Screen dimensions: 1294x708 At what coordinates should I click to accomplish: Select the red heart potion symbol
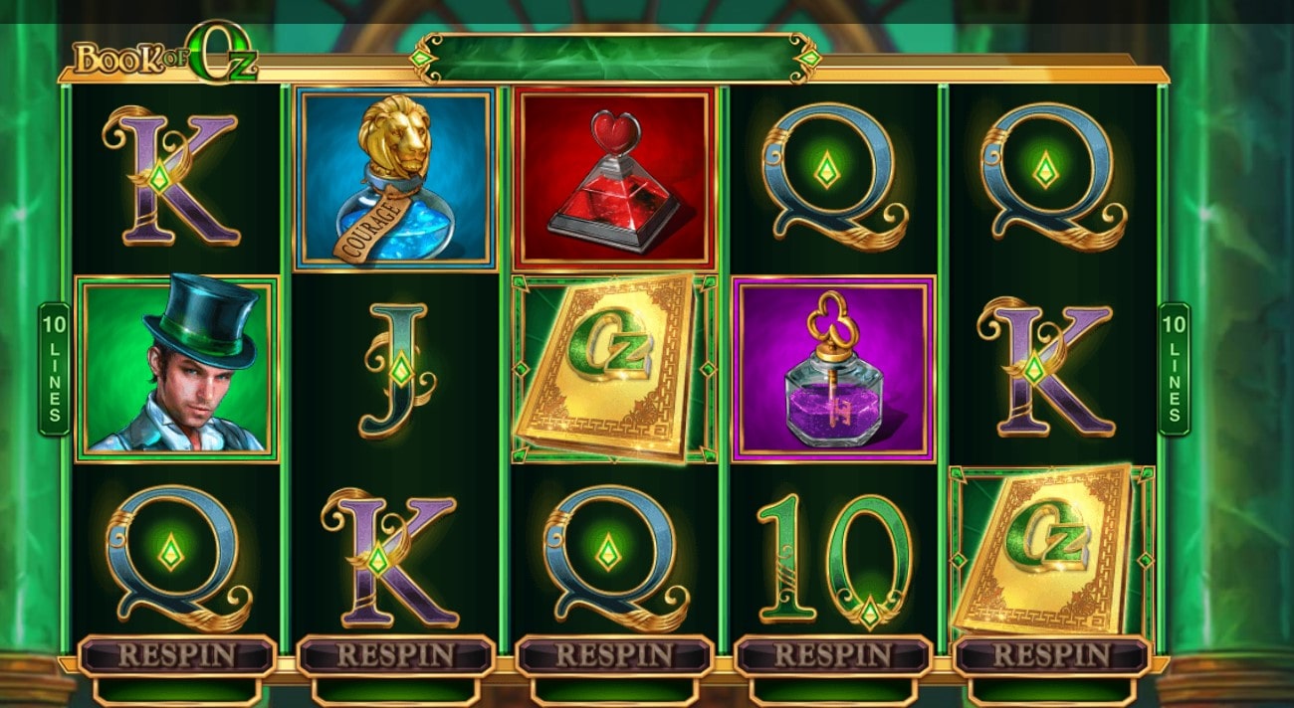[614, 179]
